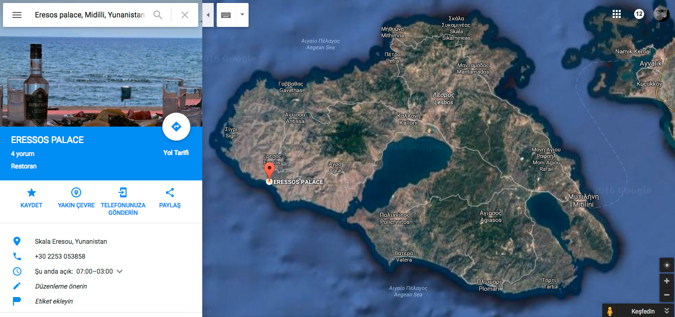This screenshot has width=675, height=317.
Task: Click the Antissa town label
Action: [x=295, y=118]
